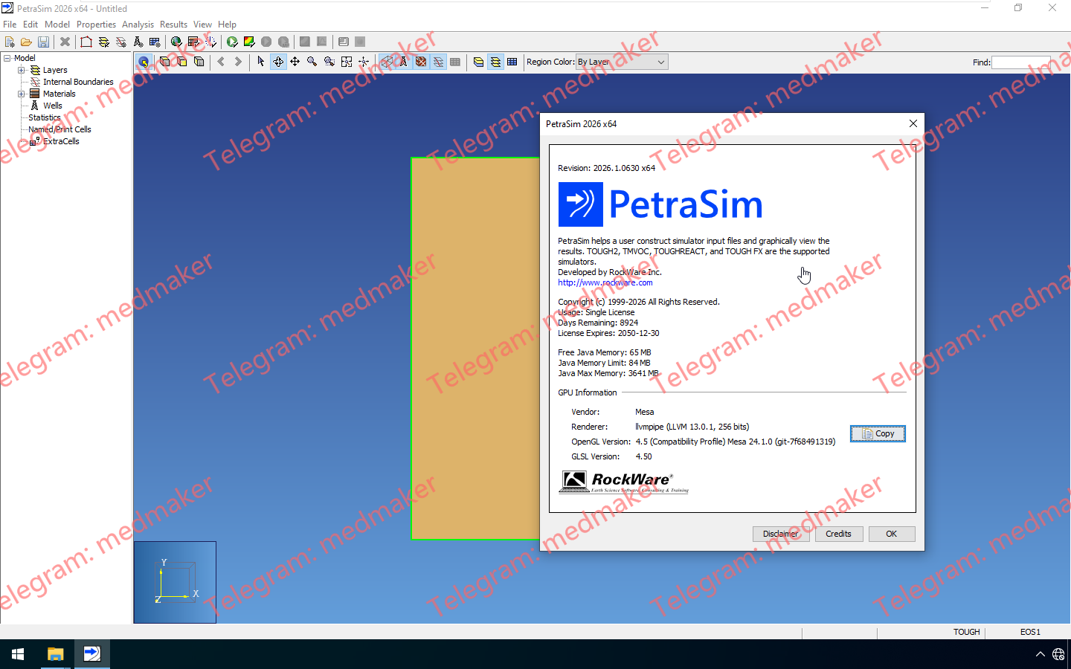Click the Credits button
Image resolution: width=1071 pixels, height=669 pixels.
(838, 534)
